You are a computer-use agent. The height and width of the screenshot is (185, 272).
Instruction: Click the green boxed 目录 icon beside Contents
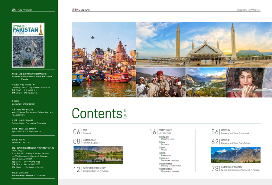tap(125, 113)
